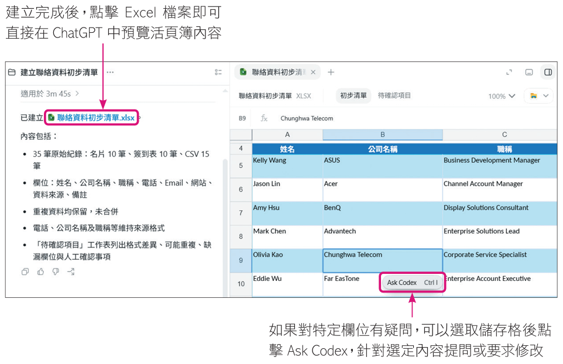Expand the preview to full screen
This screenshot has width=563, height=364.
click(509, 72)
